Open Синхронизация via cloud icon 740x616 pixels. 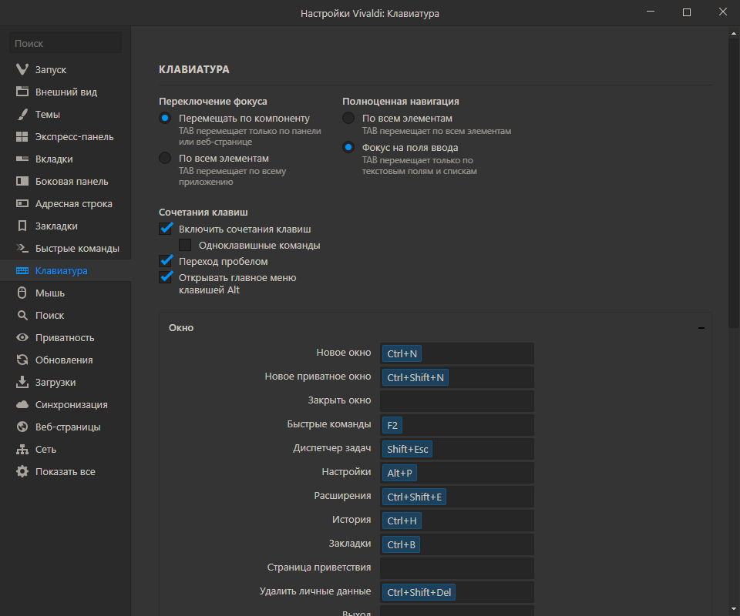click(x=22, y=405)
